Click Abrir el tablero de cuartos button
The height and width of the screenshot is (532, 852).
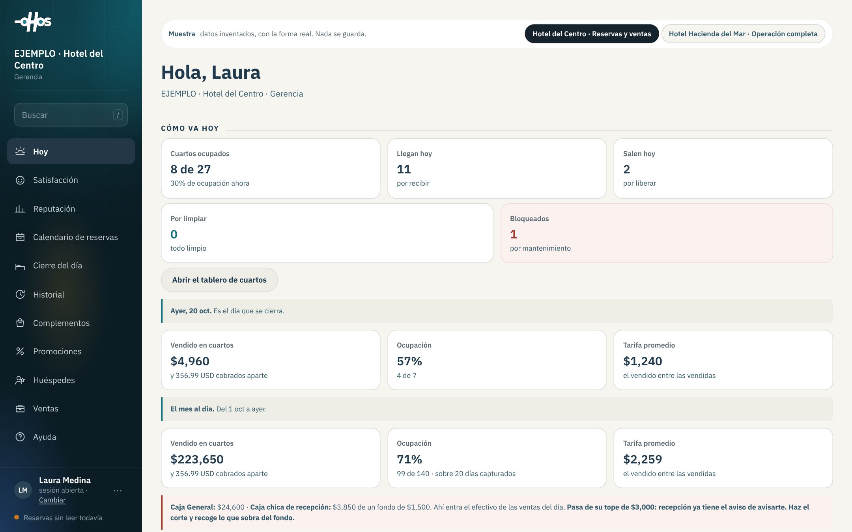pyautogui.click(x=219, y=280)
